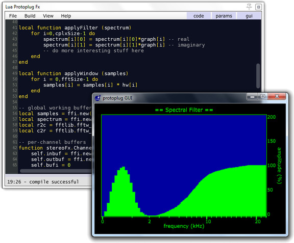Open the File menu

pyautogui.click(x=13, y=16)
